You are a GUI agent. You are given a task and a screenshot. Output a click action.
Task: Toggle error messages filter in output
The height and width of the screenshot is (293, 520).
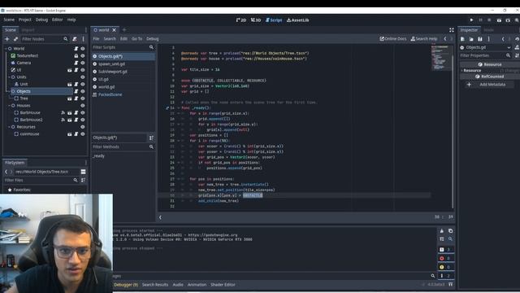tap(445, 258)
